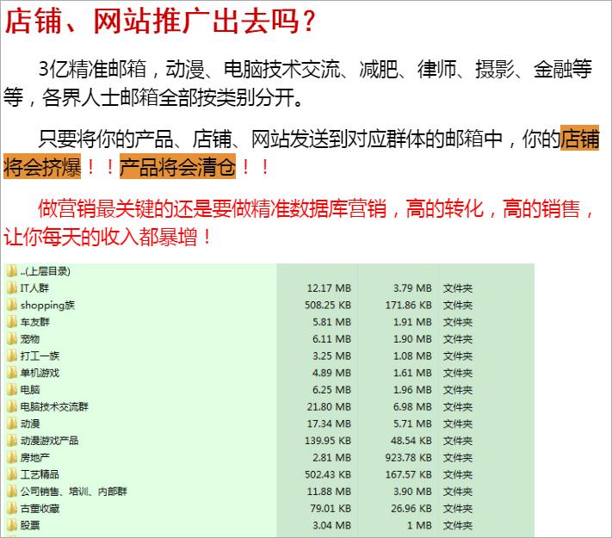Image resolution: width=612 pixels, height=538 pixels.
Task: Click the 6.98 MB compressed size
Action: [x=412, y=407]
